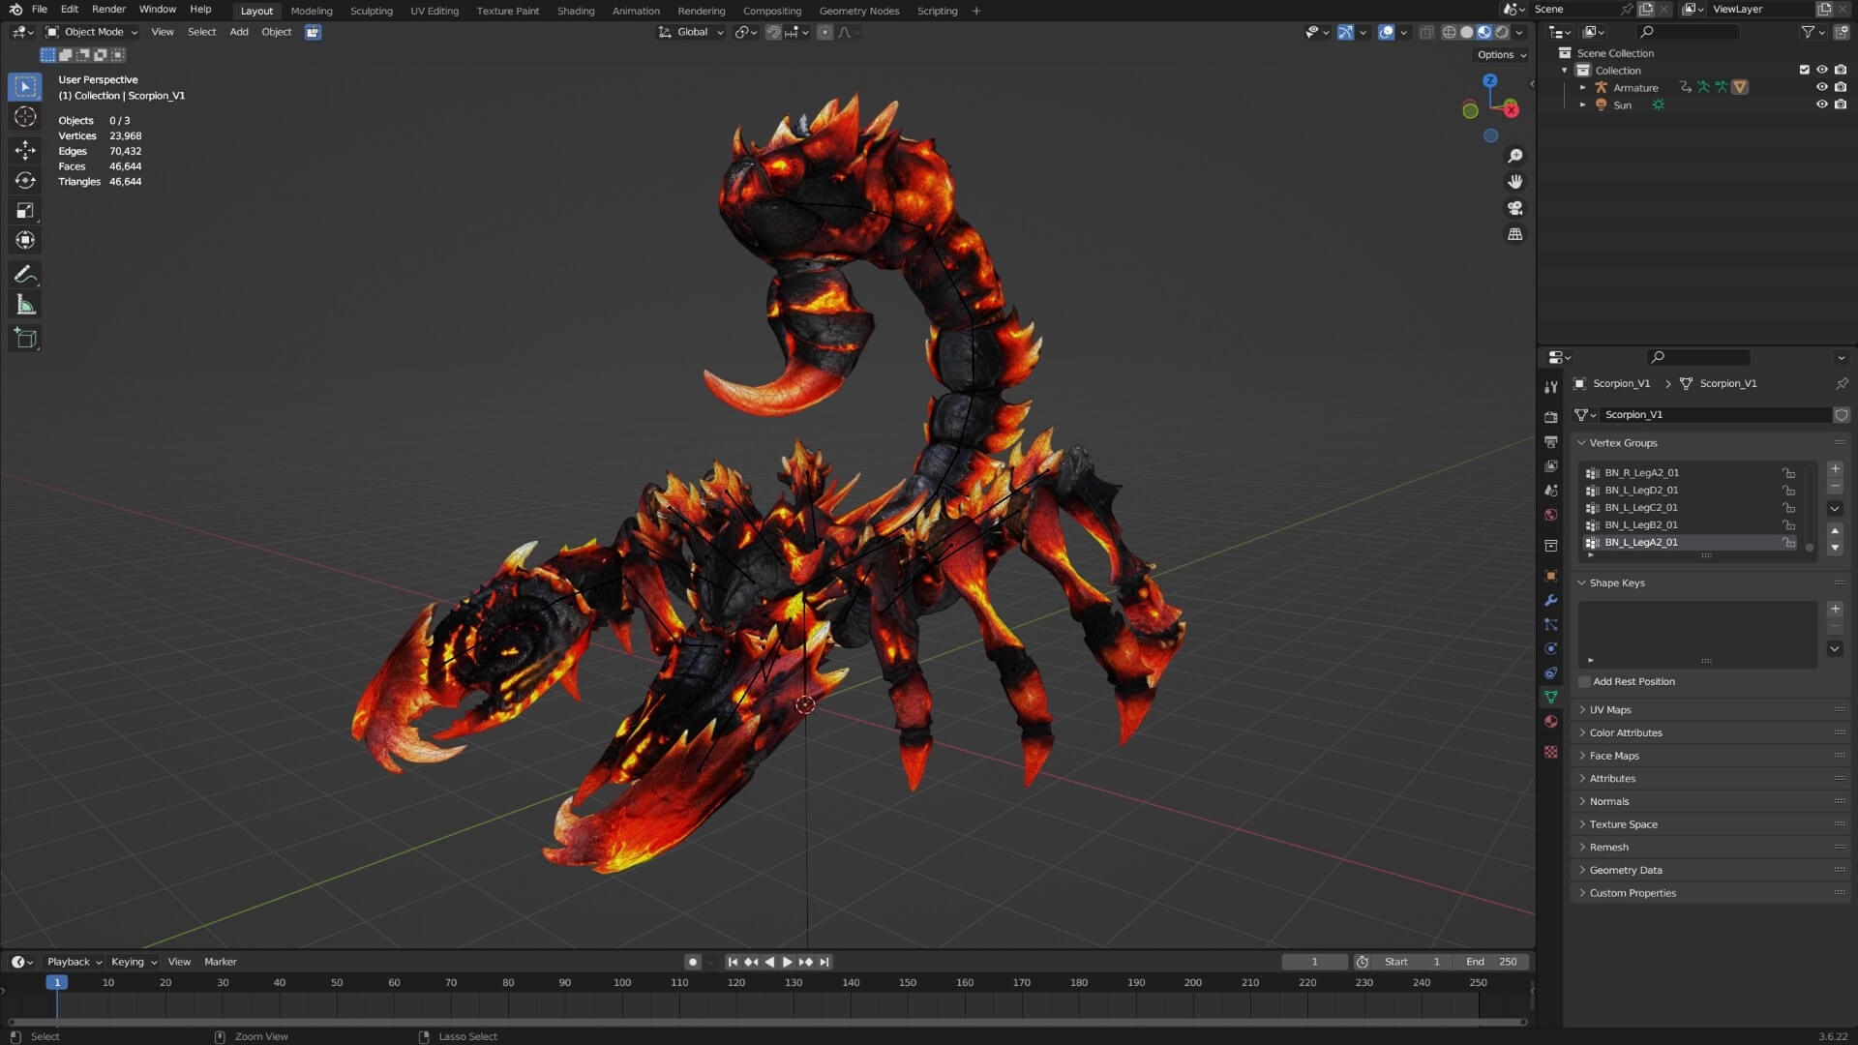Image resolution: width=1858 pixels, height=1045 pixels.
Task: Open the Add menu in viewport header
Action: pyautogui.click(x=238, y=32)
